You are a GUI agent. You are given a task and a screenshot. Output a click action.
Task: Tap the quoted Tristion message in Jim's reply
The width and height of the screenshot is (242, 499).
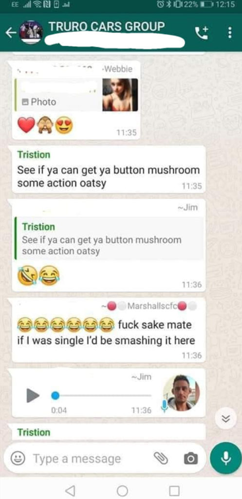coord(109,239)
